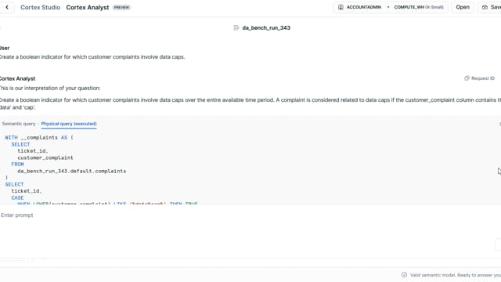
Task: Select the Physical query (executed) tab
Action: pyautogui.click(x=69, y=124)
